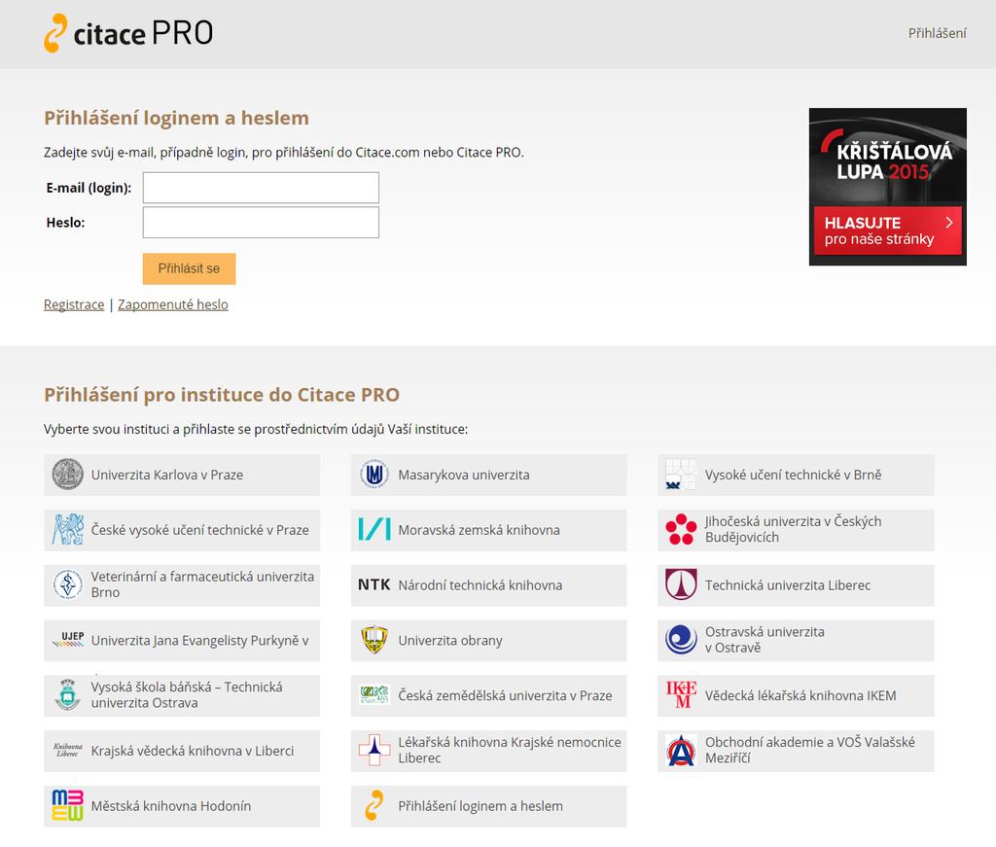The width and height of the screenshot is (996, 847).
Task: Click the Česká zemědělská univerzita logo icon
Action: [374, 695]
